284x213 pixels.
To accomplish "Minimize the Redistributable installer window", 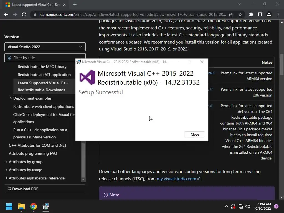I will 177,62.
